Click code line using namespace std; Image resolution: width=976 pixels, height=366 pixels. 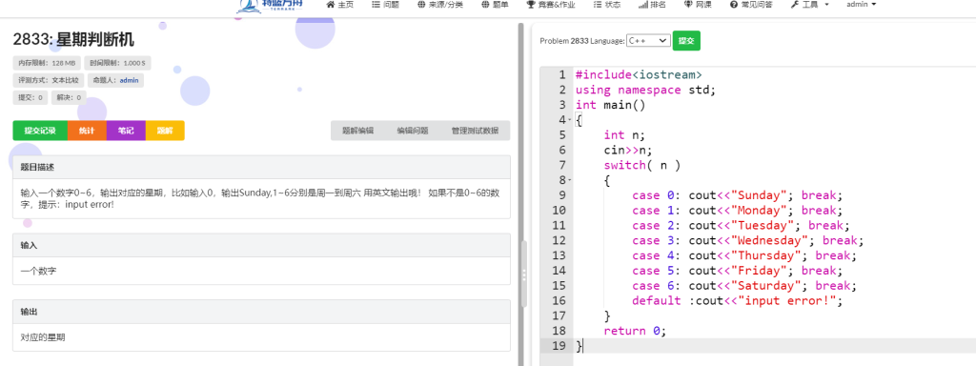click(646, 90)
